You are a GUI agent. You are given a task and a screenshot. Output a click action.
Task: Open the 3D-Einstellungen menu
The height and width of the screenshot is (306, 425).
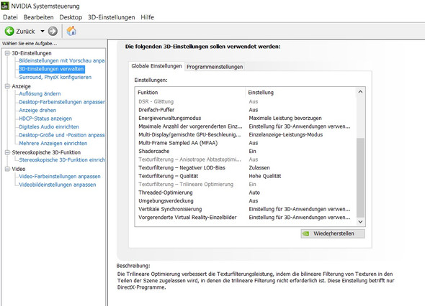pos(111,17)
